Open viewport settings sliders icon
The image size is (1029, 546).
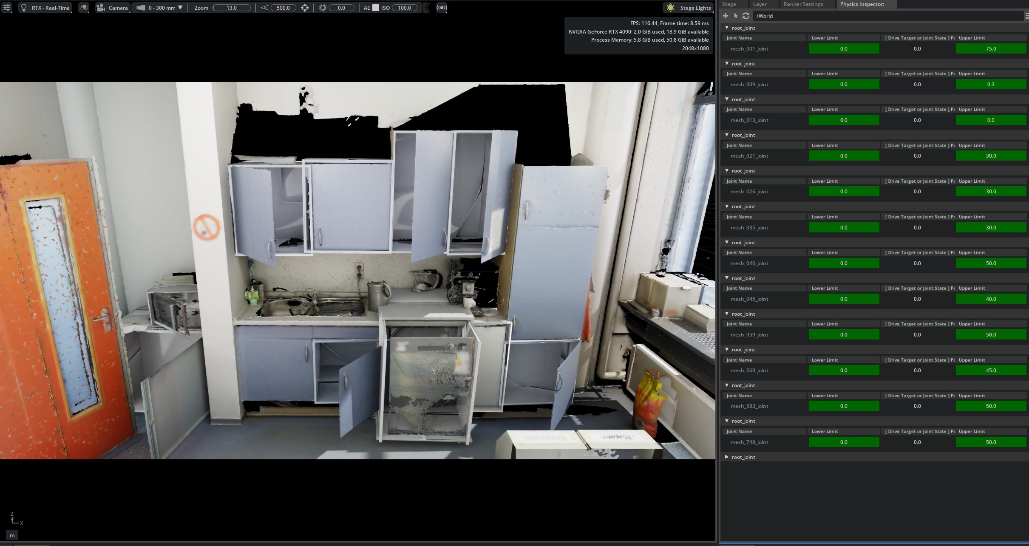pos(6,8)
